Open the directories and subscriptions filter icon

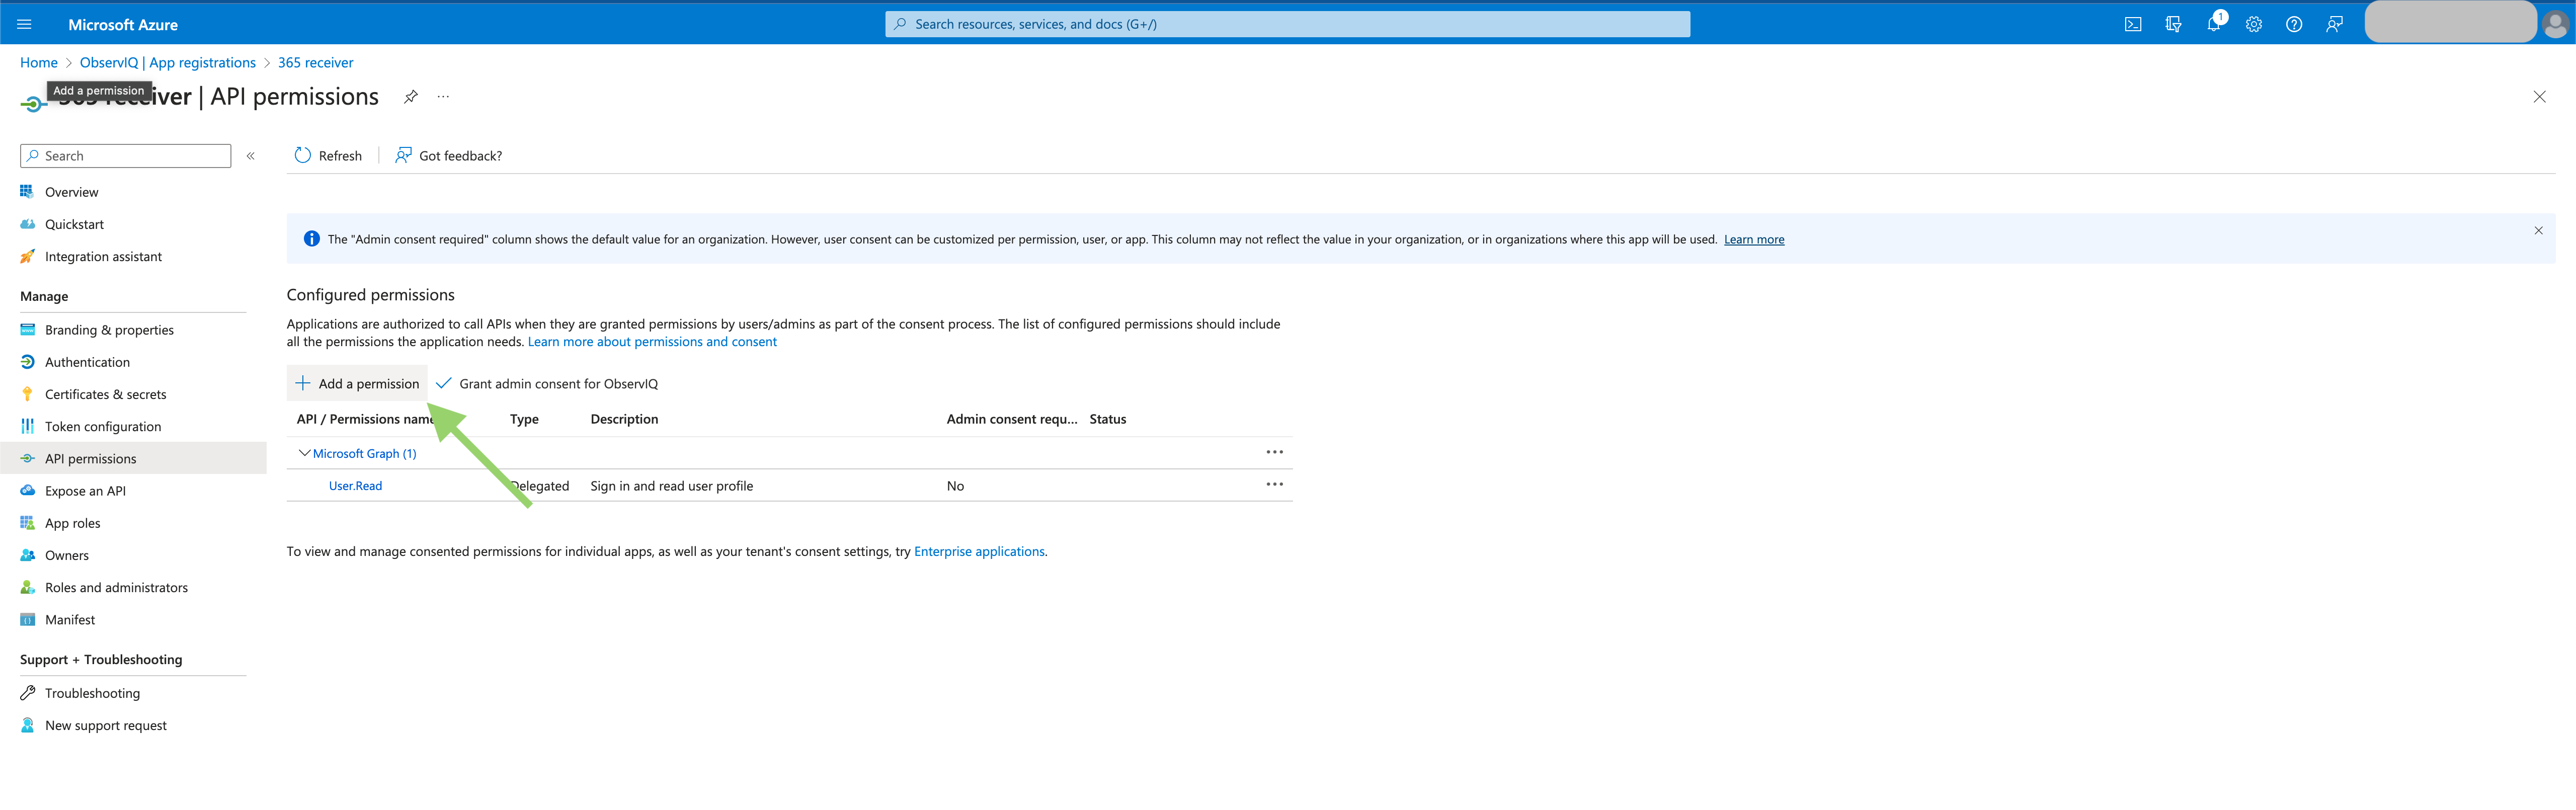tap(2173, 23)
